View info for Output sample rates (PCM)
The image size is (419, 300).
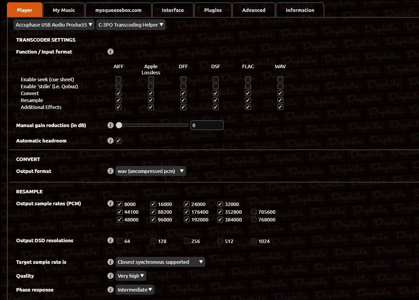111,203
